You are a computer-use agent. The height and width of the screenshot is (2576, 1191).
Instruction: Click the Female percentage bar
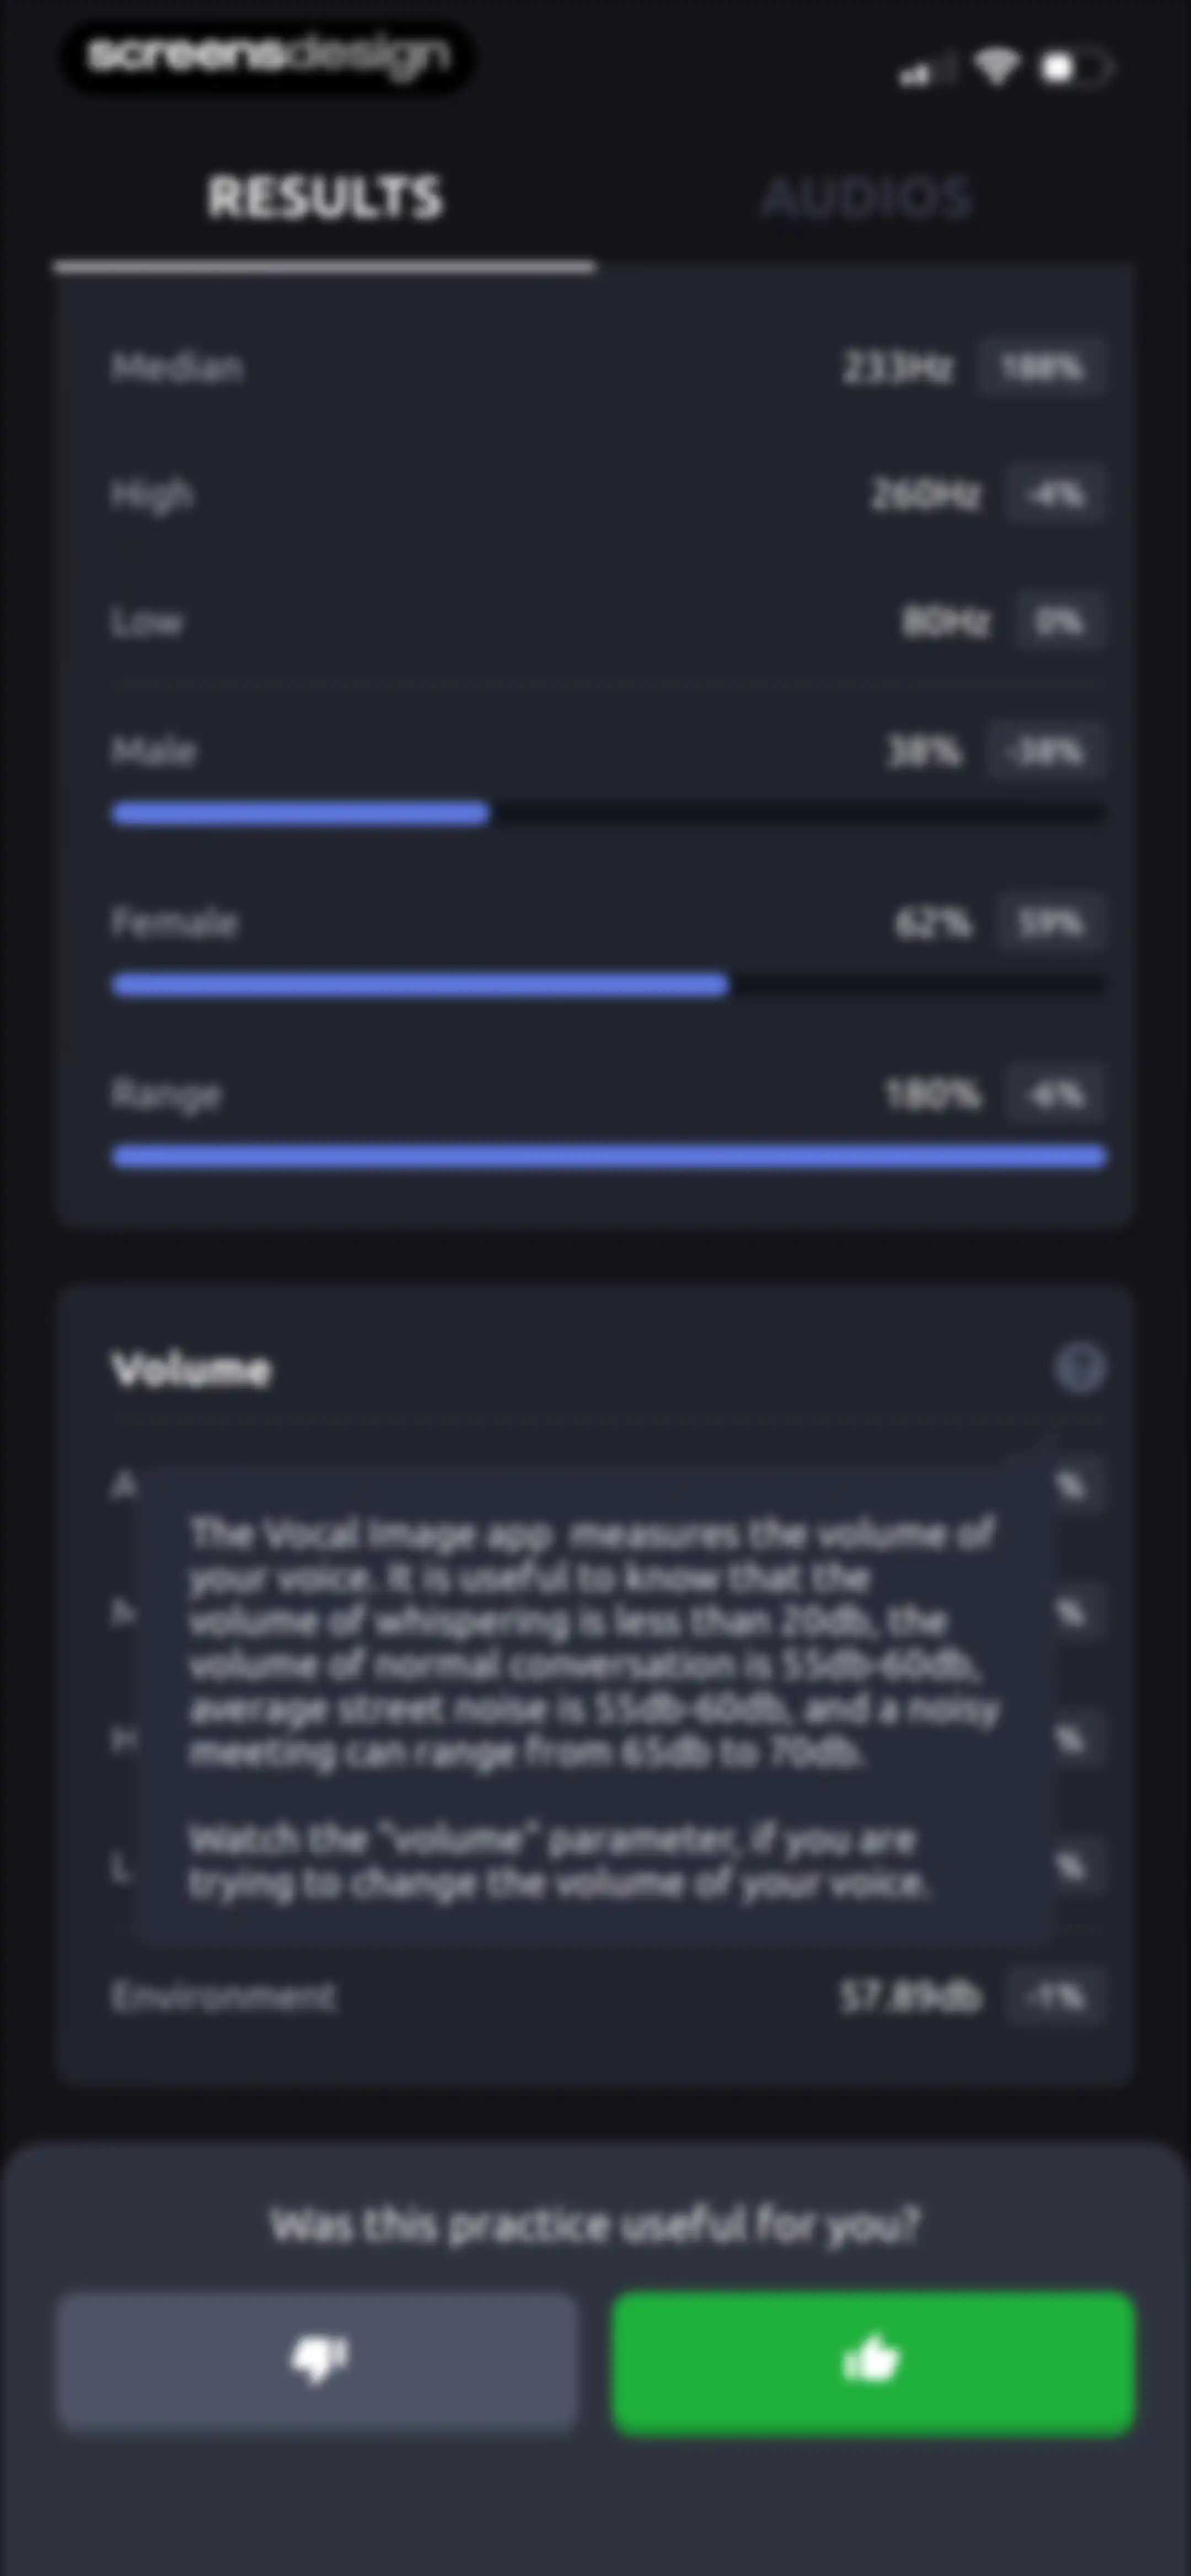point(609,985)
